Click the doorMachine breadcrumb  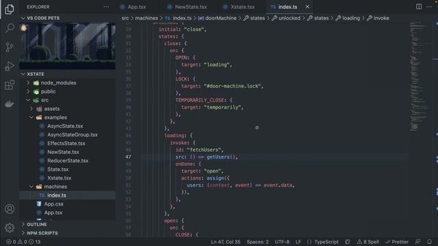218,18
